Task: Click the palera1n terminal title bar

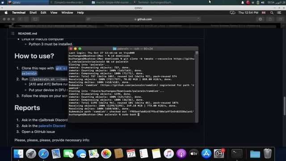Action: point(133,49)
